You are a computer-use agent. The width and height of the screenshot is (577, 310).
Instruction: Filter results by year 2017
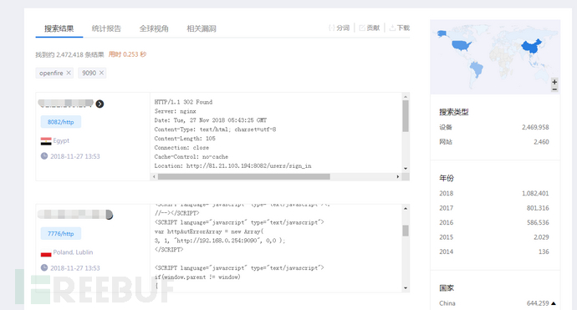coord(494,208)
